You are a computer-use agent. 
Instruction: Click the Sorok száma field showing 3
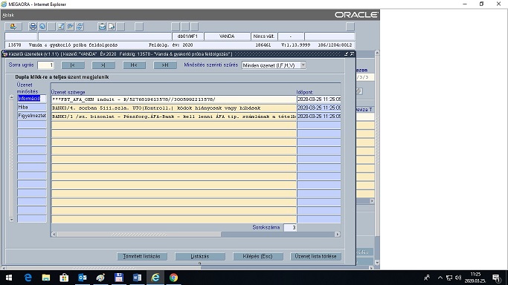[x=290, y=228]
